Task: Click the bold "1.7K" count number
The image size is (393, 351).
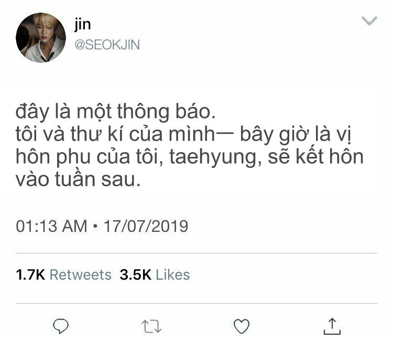Action: point(30,274)
